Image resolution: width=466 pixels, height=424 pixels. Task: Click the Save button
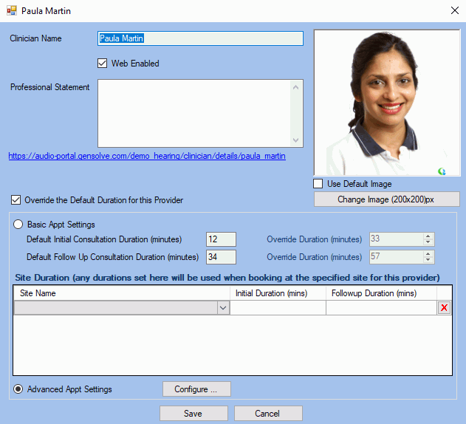point(193,414)
